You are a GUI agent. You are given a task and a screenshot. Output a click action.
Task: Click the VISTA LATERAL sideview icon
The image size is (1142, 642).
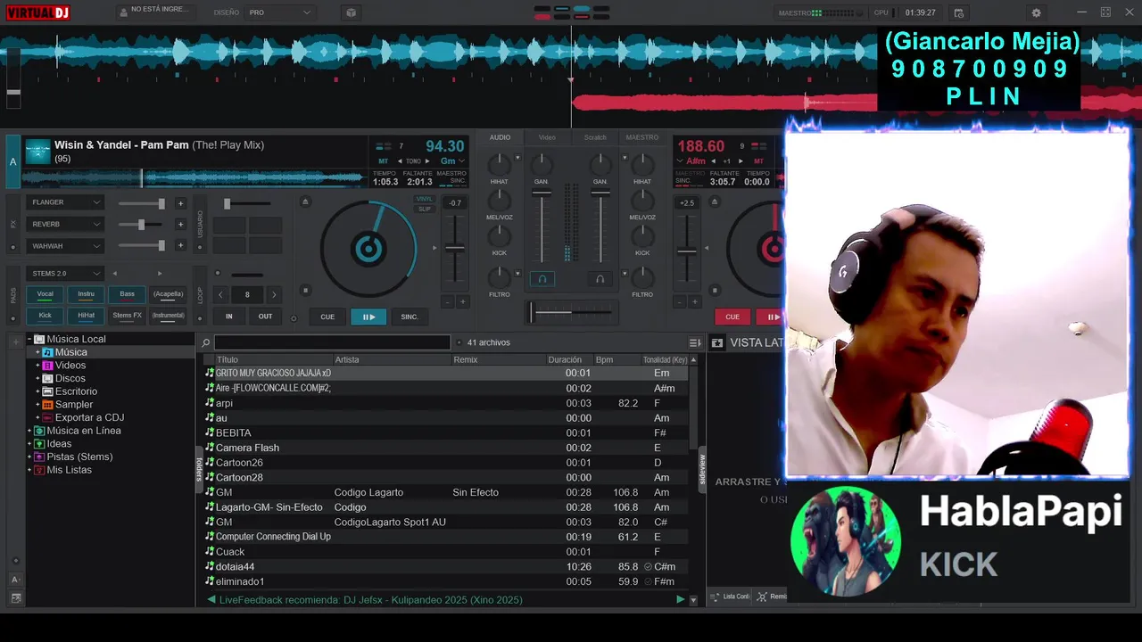pos(716,342)
